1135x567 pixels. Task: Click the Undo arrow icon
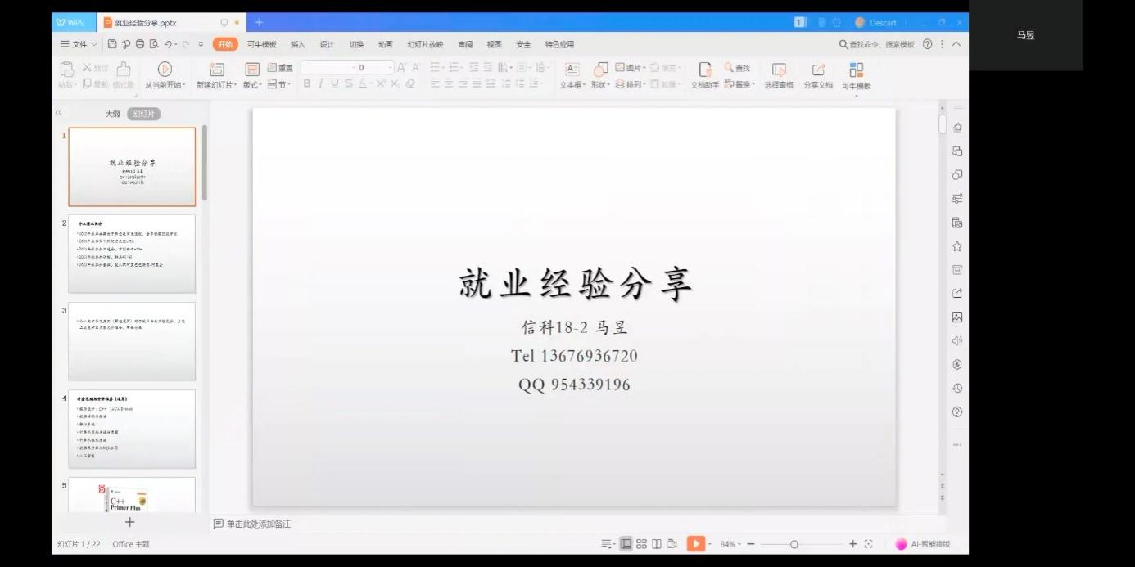168,44
